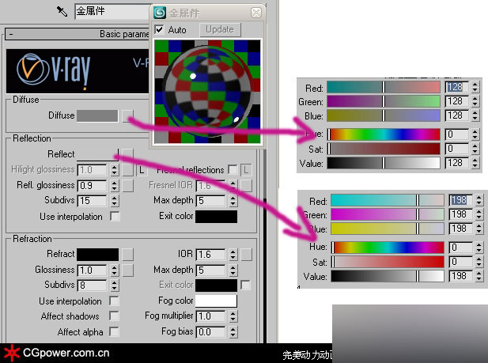Click the Red value field showing 198

(460, 200)
